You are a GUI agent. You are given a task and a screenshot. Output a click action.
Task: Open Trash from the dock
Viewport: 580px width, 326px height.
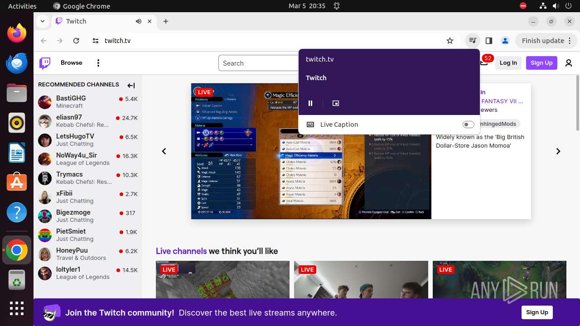(x=17, y=280)
